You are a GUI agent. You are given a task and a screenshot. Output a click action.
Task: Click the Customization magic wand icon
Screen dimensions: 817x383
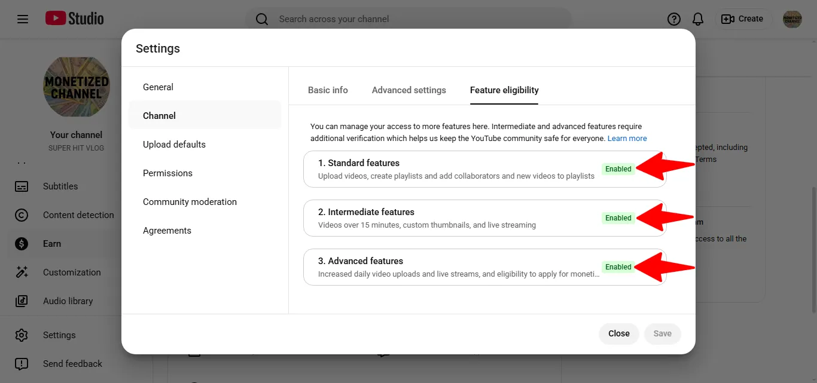[22, 272]
